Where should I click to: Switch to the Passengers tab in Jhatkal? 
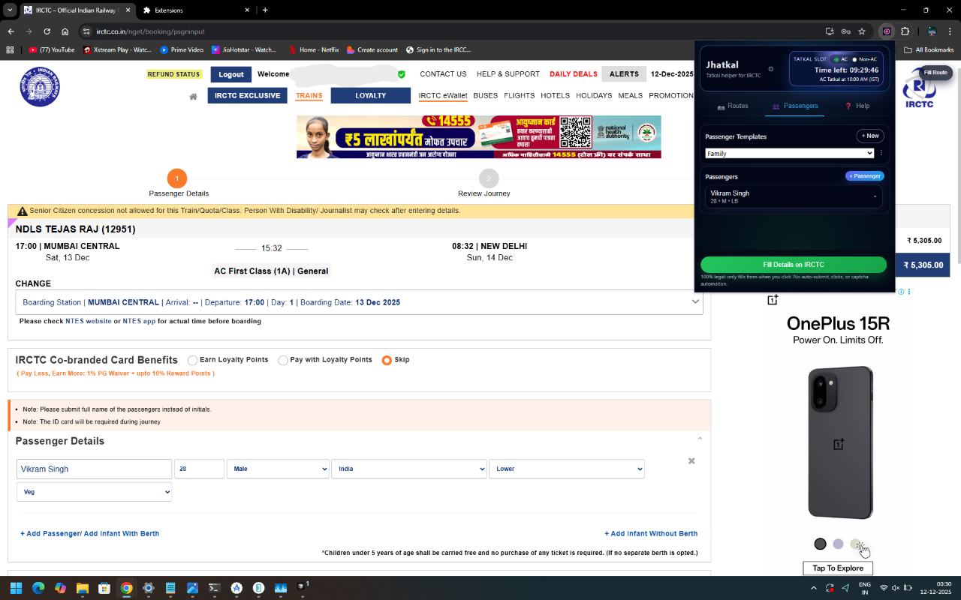pyautogui.click(x=794, y=106)
